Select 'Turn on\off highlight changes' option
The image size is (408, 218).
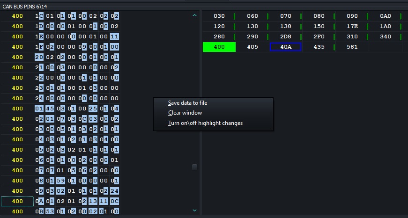point(205,123)
